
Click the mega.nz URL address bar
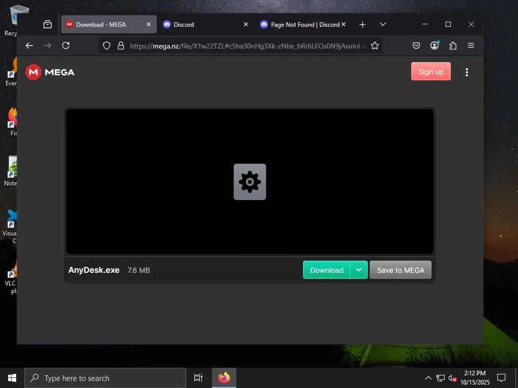tap(248, 46)
